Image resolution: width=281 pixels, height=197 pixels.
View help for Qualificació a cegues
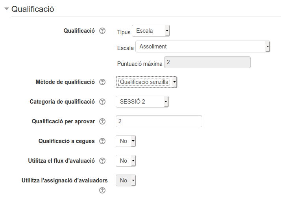pos(102,141)
